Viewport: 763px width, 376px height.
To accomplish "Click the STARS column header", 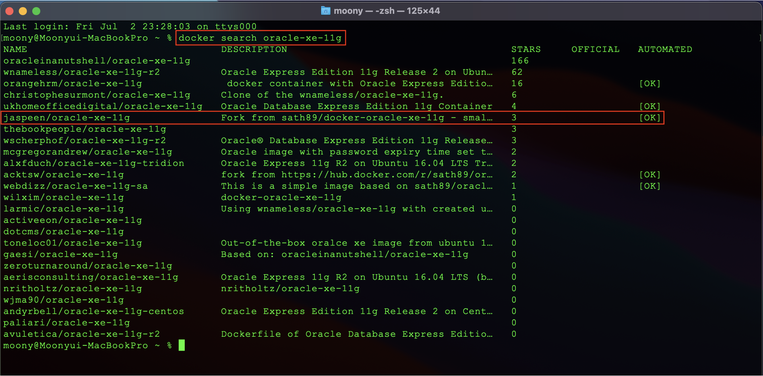I will (x=526, y=50).
